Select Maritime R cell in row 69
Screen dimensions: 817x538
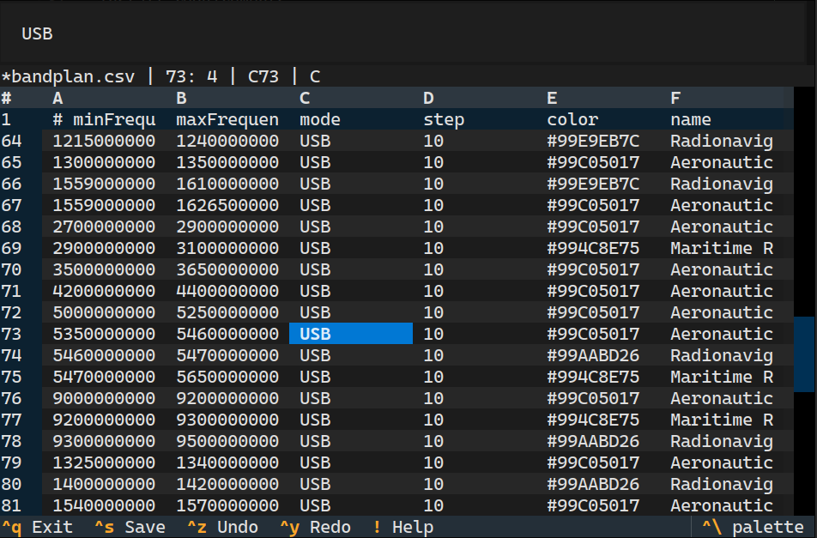[x=722, y=248]
